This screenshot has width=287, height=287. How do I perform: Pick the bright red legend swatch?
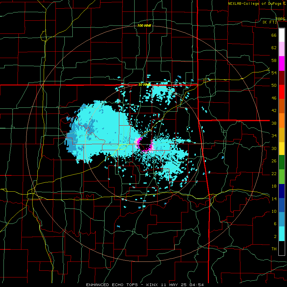click(x=282, y=92)
